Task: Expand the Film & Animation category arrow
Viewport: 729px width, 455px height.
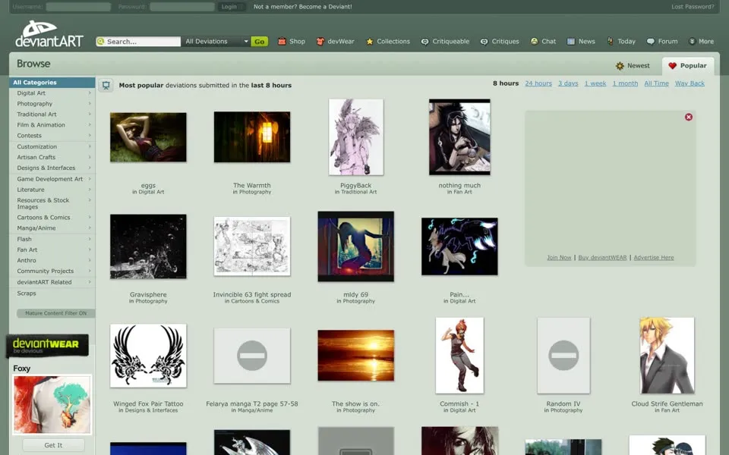Action: [90, 125]
